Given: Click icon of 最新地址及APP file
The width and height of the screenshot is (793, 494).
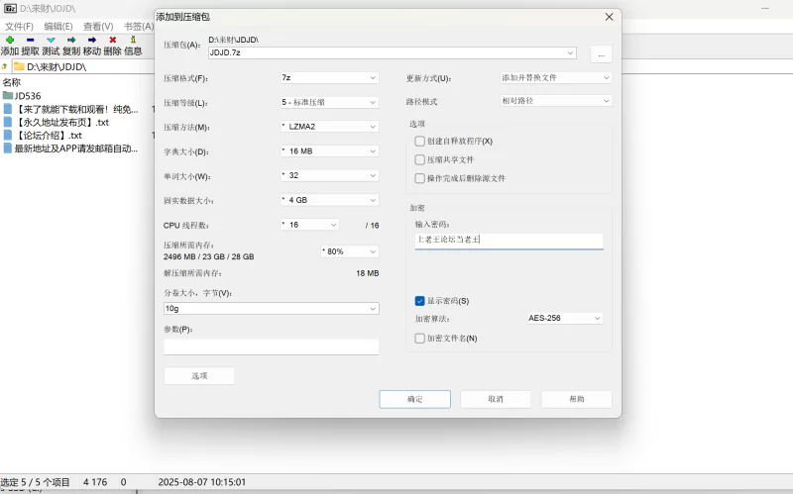Looking at the screenshot, I should [8, 148].
